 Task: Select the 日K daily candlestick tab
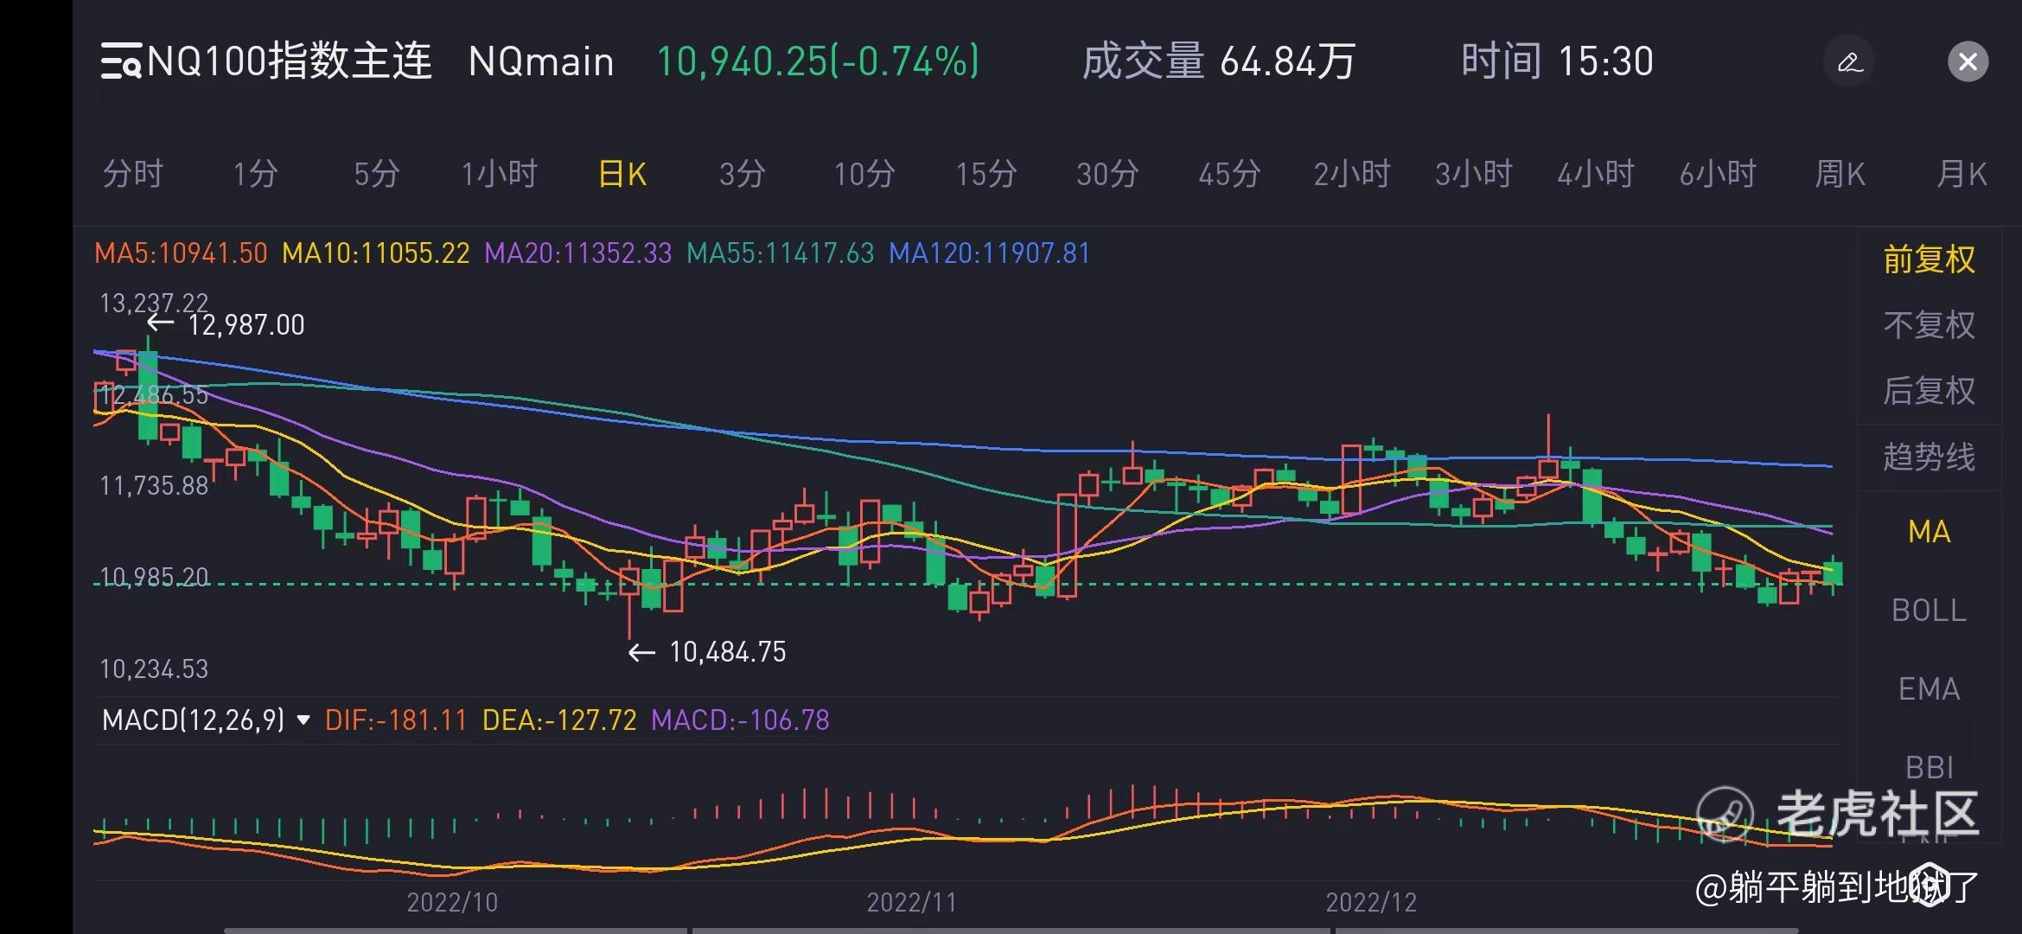622,174
